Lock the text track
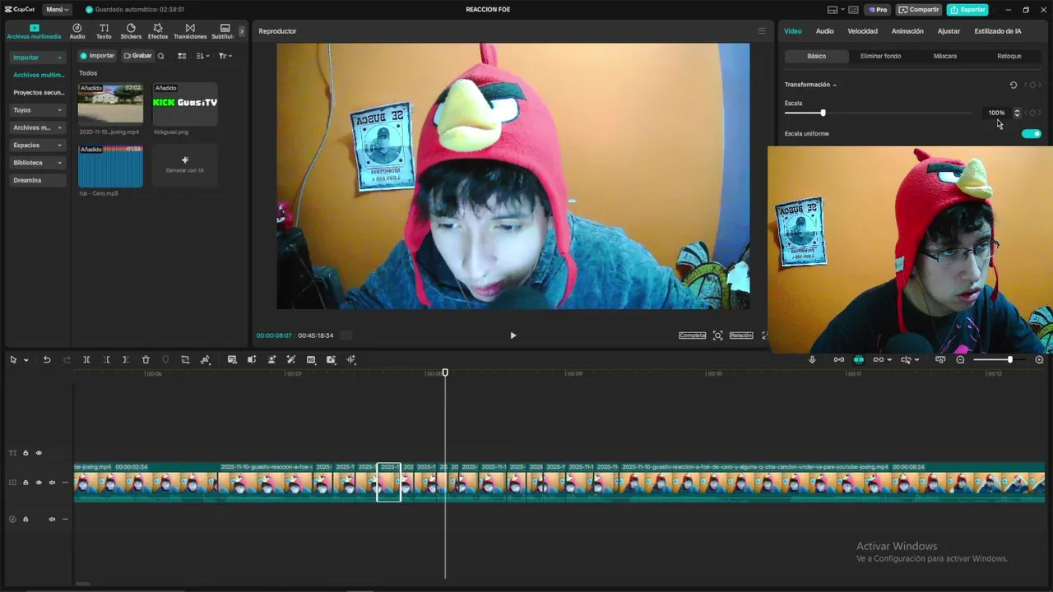The image size is (1053, 592). click(26, 453)
